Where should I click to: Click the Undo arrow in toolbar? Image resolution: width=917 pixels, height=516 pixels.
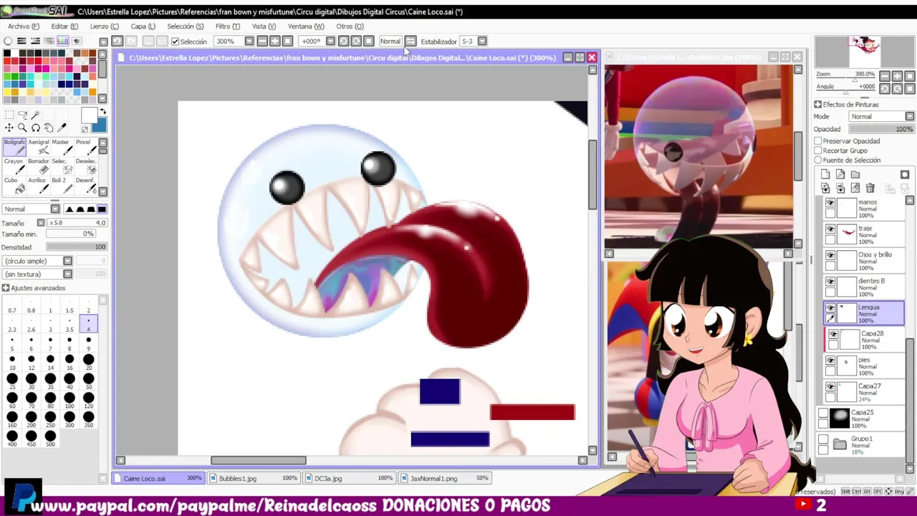(x=117, y=41)
